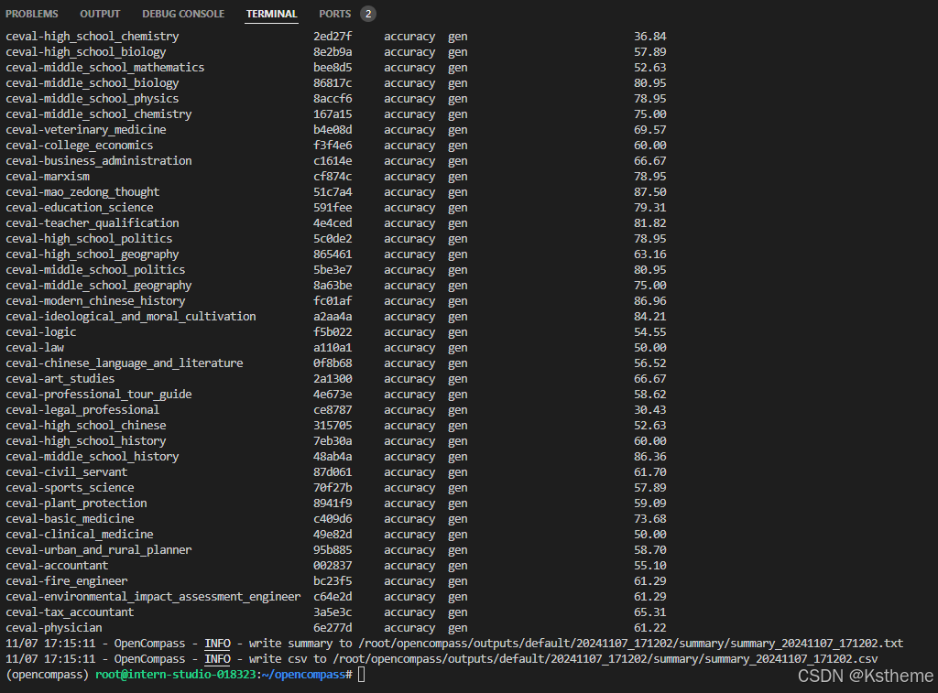Click version hash 2ed27f

point(333,37)
